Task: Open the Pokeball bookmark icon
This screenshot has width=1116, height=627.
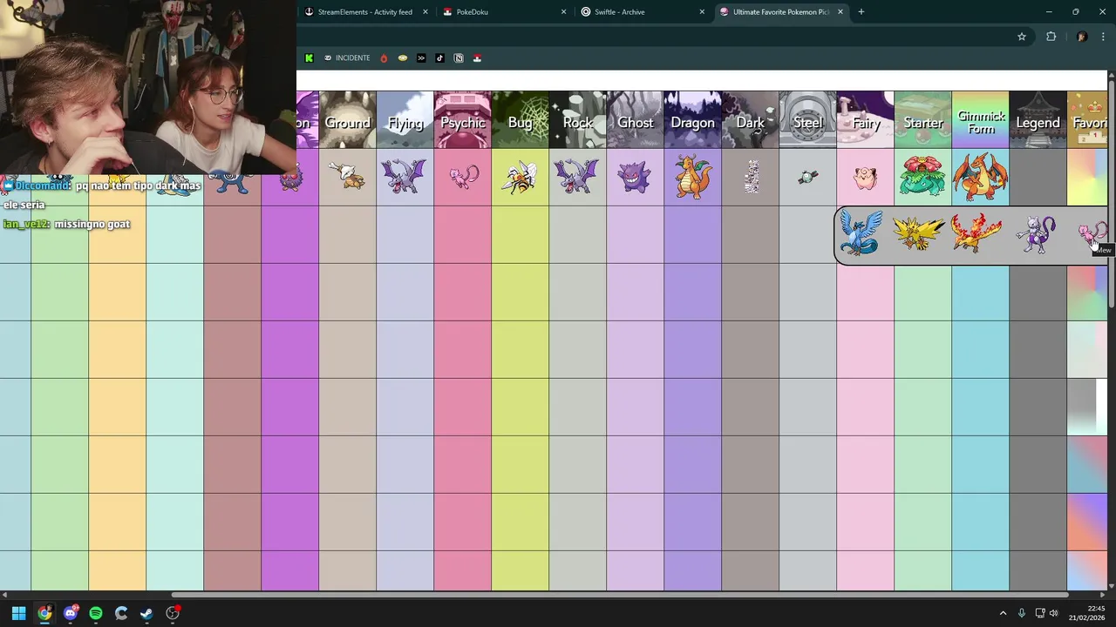Action: 477,58
